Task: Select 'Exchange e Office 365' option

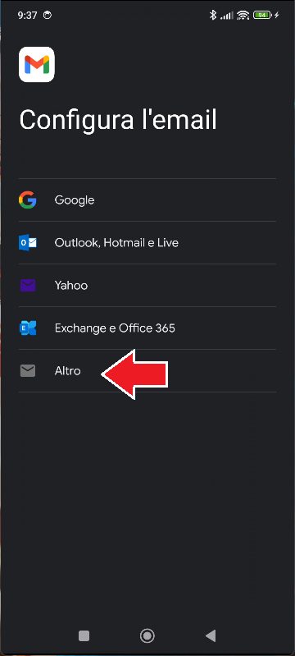Action: click(115, 328)
